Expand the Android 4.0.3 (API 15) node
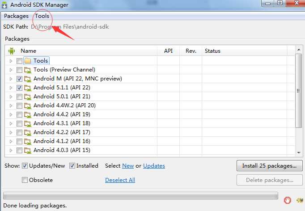 11,151
